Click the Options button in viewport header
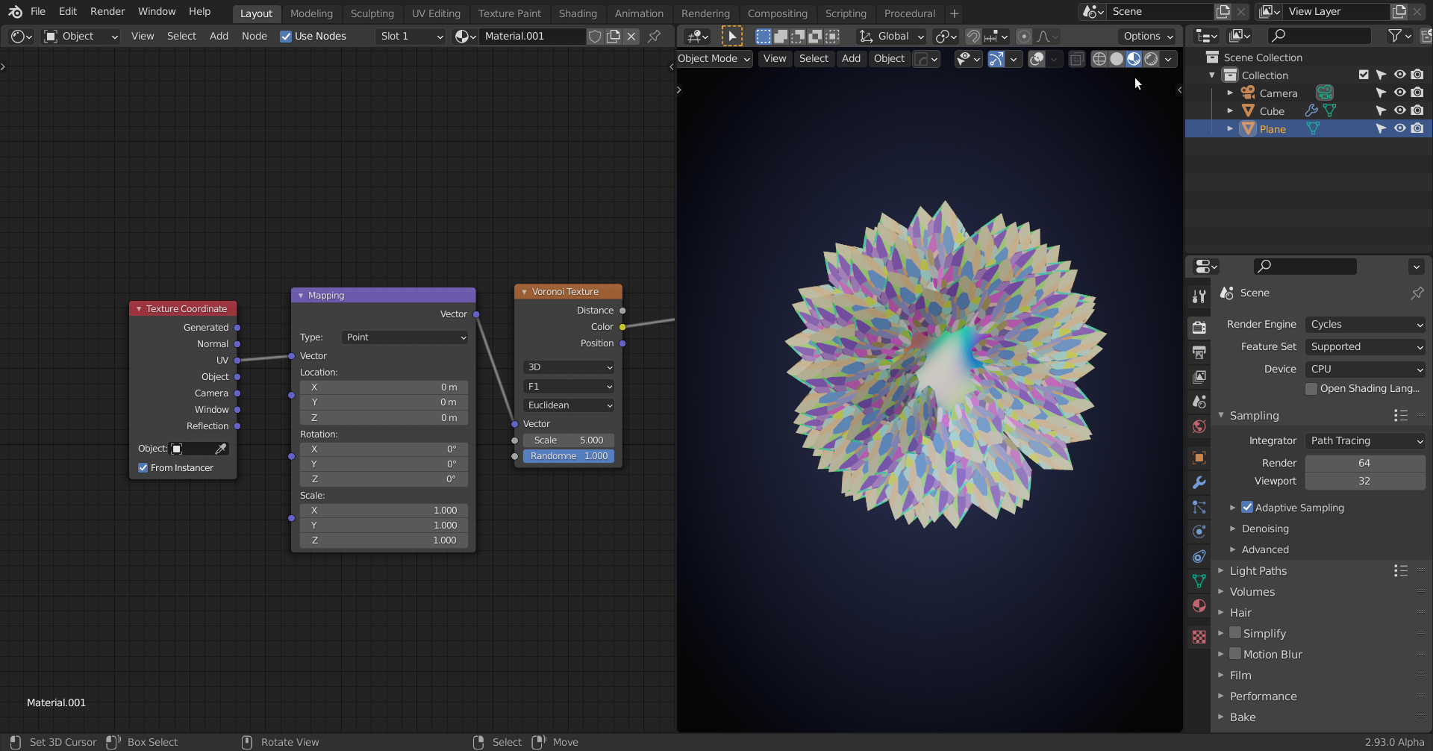 pos(1148,36)
